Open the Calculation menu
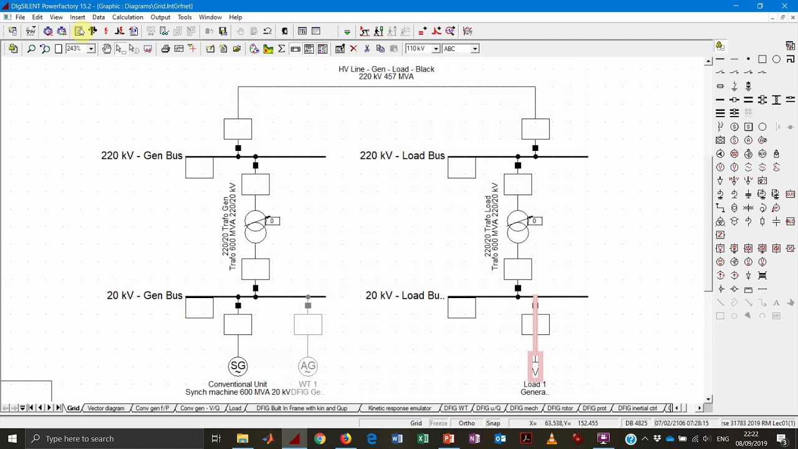This screenshot has width=798, height=449. pos(127,17)
